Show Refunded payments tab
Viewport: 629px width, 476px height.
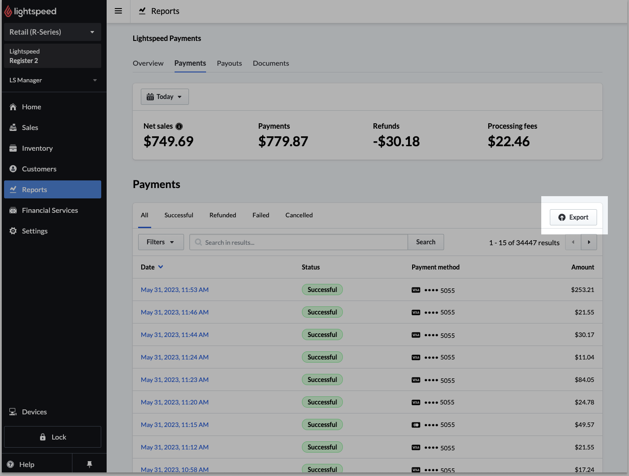pos(223,215)
